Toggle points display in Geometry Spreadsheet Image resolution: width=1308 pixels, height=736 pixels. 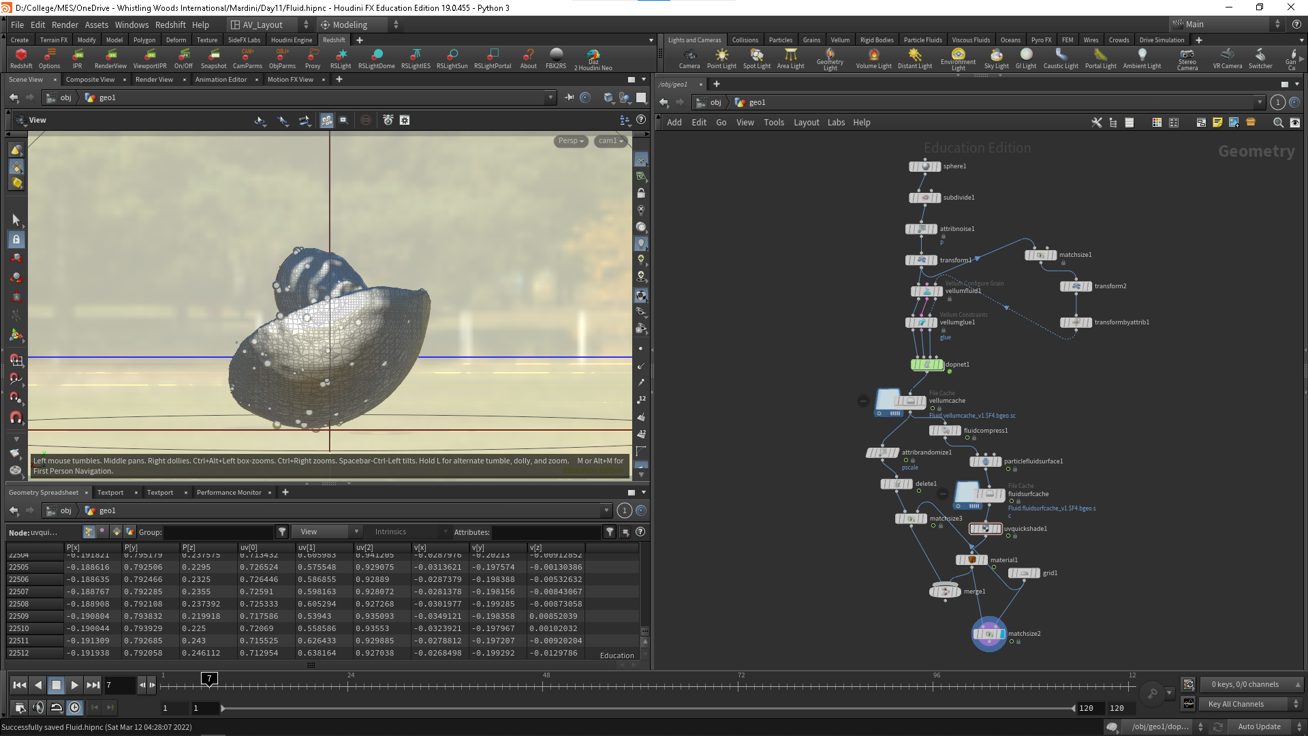[x=89, y=532]
